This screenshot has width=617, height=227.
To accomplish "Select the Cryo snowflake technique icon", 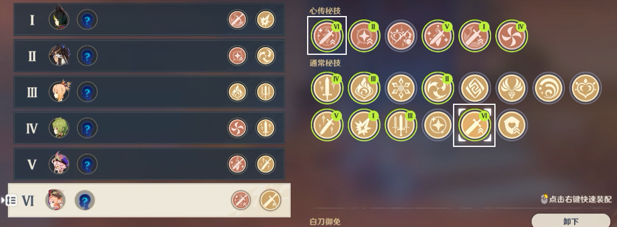I will (x=401, y=88).
